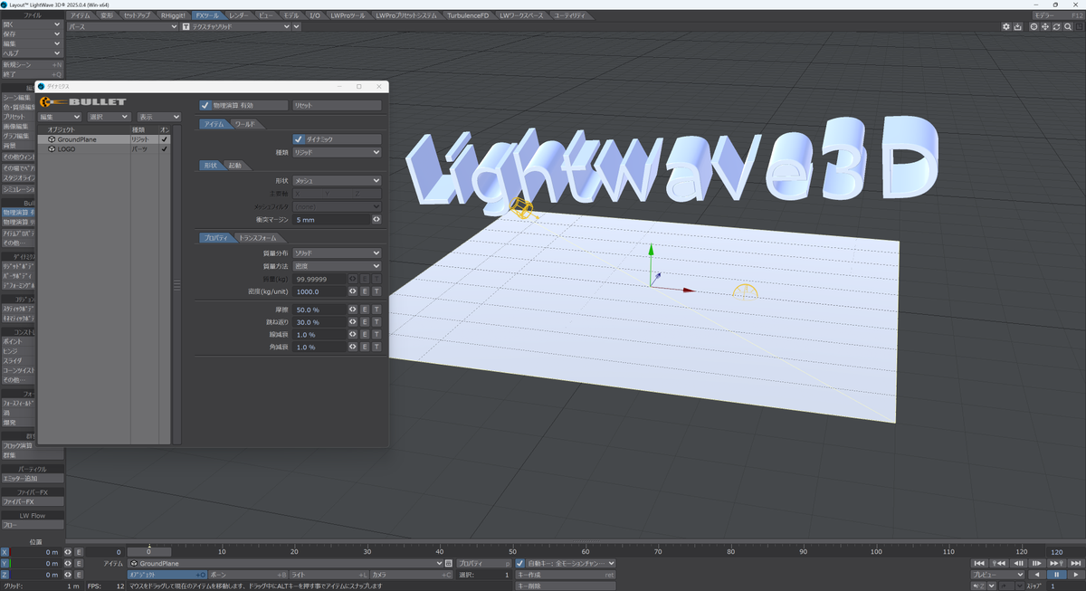Switch to the ワールド tab
Screen dimensions: 1086x591
(x=244, y=123)
